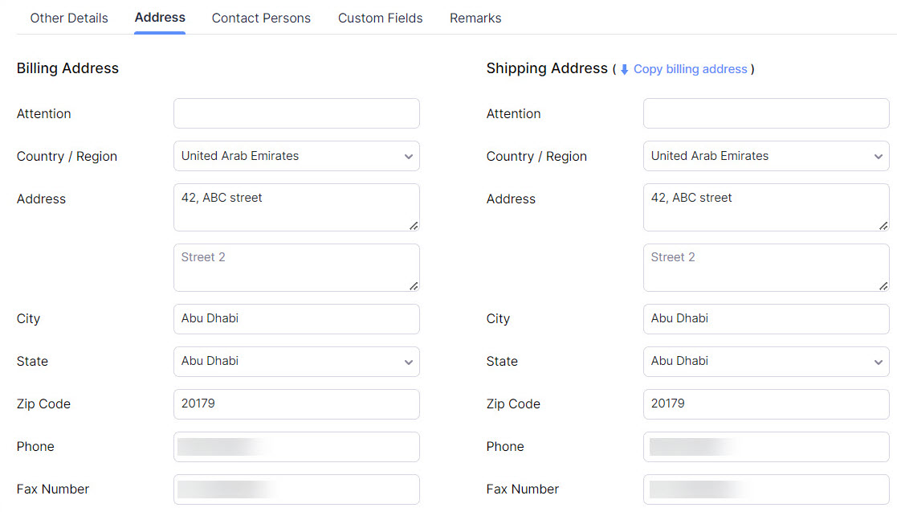The height and width of the screenshot is (512, 897).
Task: Select the billing Phone field
Action: pyautogui.click(x=296, y=446)
